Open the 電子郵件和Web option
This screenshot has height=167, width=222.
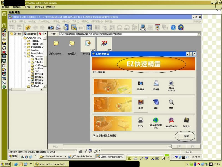156,123
